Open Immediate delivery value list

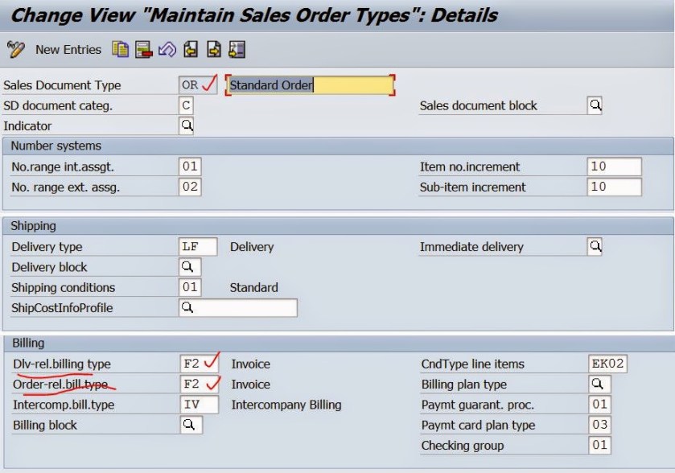point(595,247)
